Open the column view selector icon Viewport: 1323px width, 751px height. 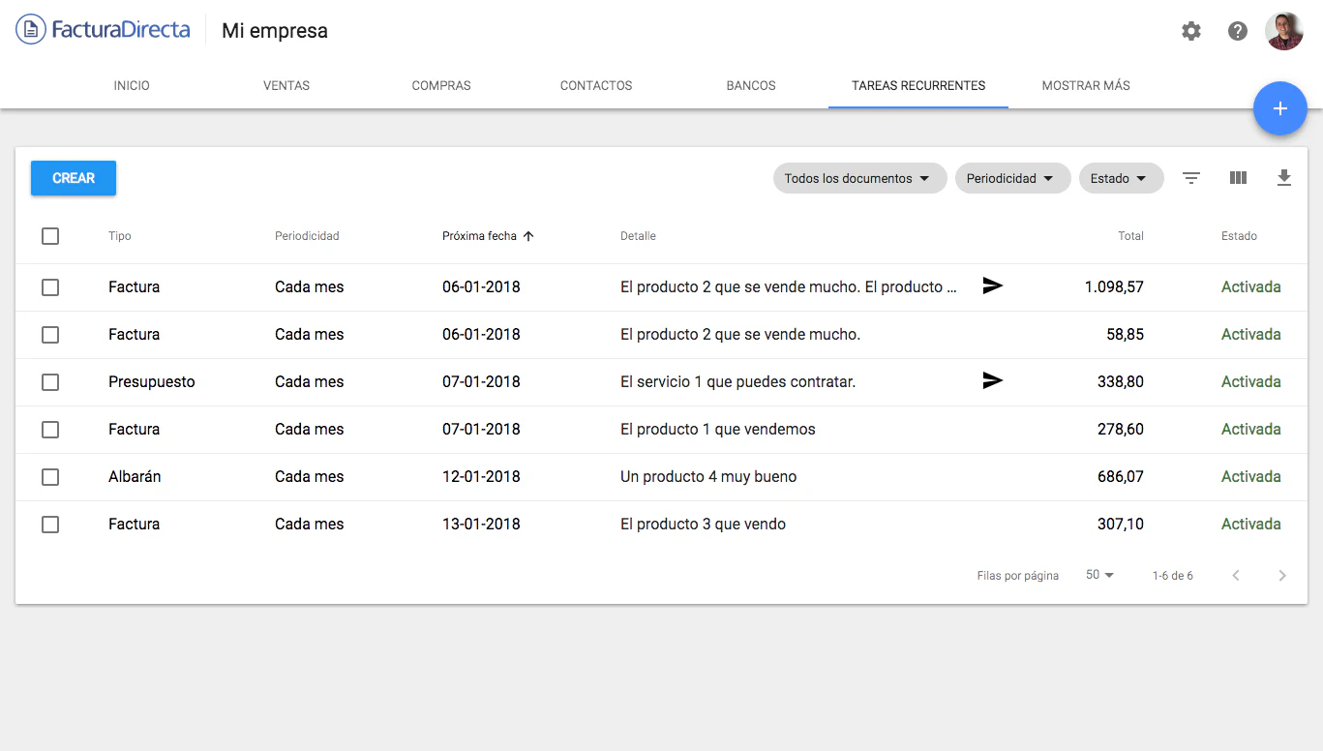(x=1238, y=178)
